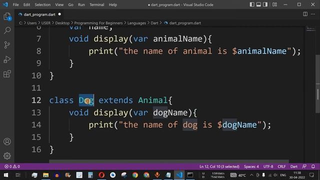The height and width of the screenshot is (180, 320).
Task: Toggle the secondary side bar layout
Action: 265,4
